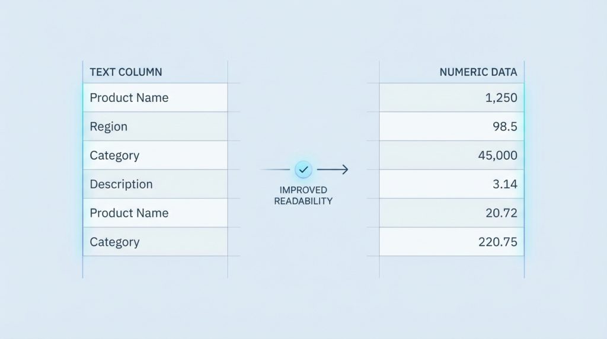The image size is (607, 339).
Task: Click the IMPROVED READABILITY label
Action: point(303,196)
